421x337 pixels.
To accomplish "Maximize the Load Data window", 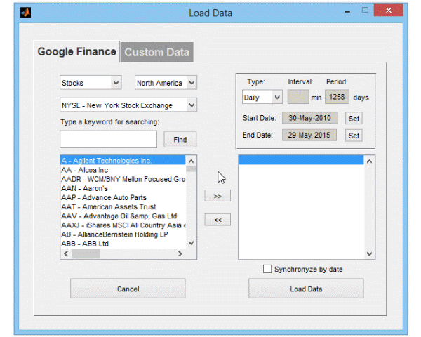I will point(365,11).
